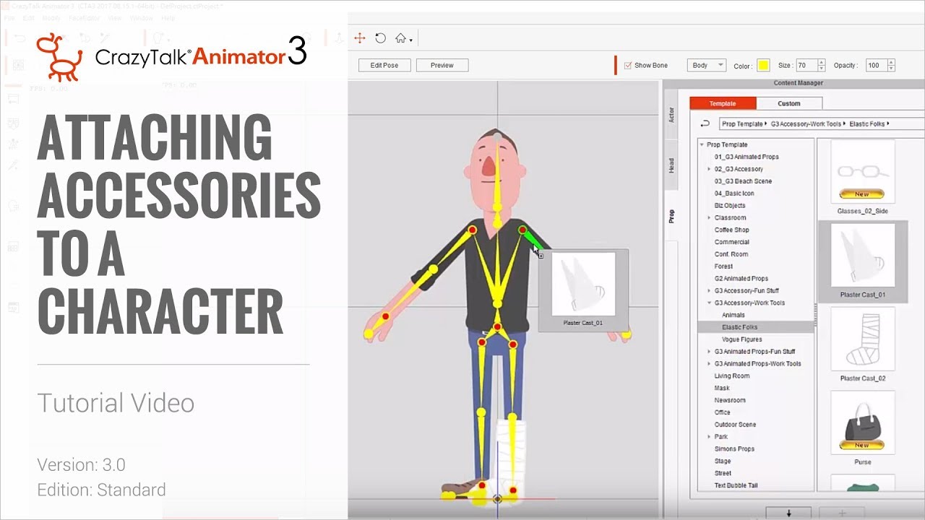The image size is (925, 520).
Task: Select the rotate tool
Action: point(380,38)
